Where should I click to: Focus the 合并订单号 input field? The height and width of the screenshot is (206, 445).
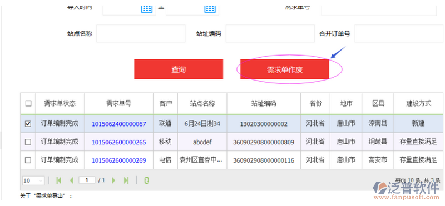[x=399, y=33]
